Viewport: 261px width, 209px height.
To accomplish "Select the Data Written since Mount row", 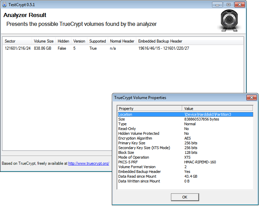I will (x=185, y=181).
